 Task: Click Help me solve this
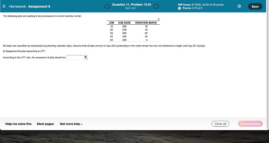[x=18, y=124]
